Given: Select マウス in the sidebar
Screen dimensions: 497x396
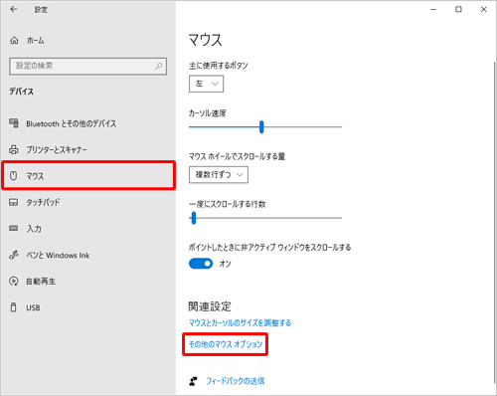Looking at the screenshot, I should click(88, 175).
